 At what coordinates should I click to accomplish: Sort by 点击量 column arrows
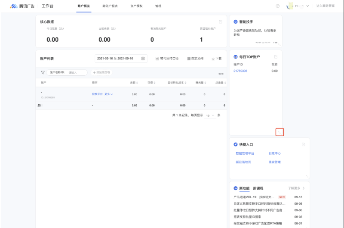(x=225, y=83)
